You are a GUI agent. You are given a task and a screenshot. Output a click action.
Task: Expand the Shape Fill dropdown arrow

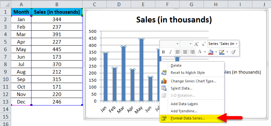[216, 52]
